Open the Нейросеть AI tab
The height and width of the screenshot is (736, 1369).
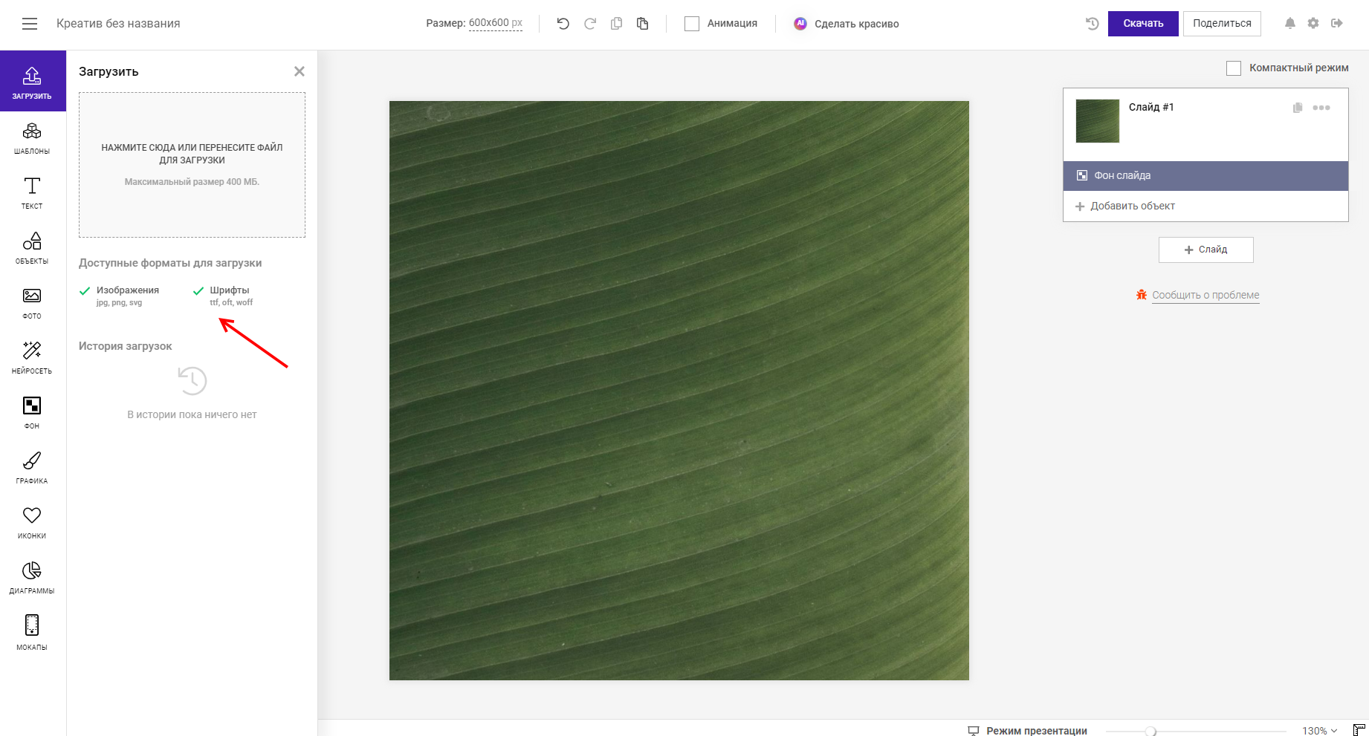[32, 358]
